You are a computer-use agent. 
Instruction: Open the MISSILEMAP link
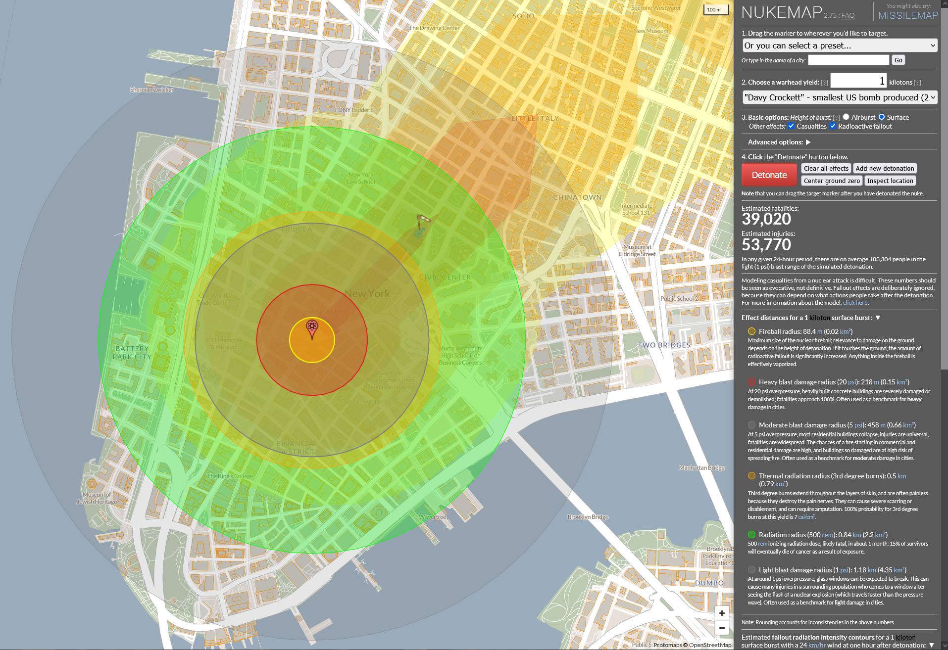point(908,15)
